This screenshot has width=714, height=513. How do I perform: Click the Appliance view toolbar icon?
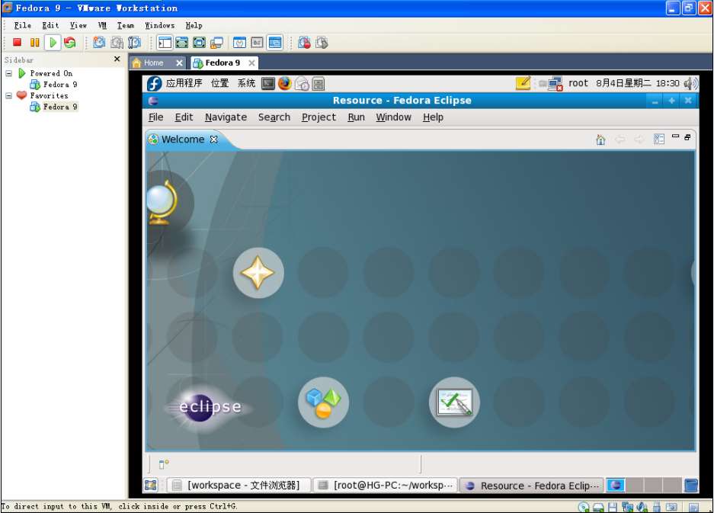click(257, 43)
